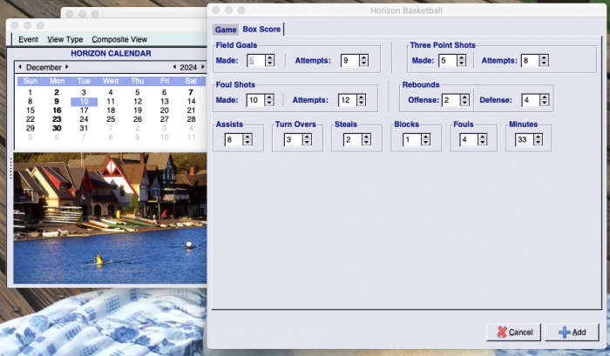
Task: Click next year arrow after 2024
Action: pyautogui.click(x=202, y=67)
